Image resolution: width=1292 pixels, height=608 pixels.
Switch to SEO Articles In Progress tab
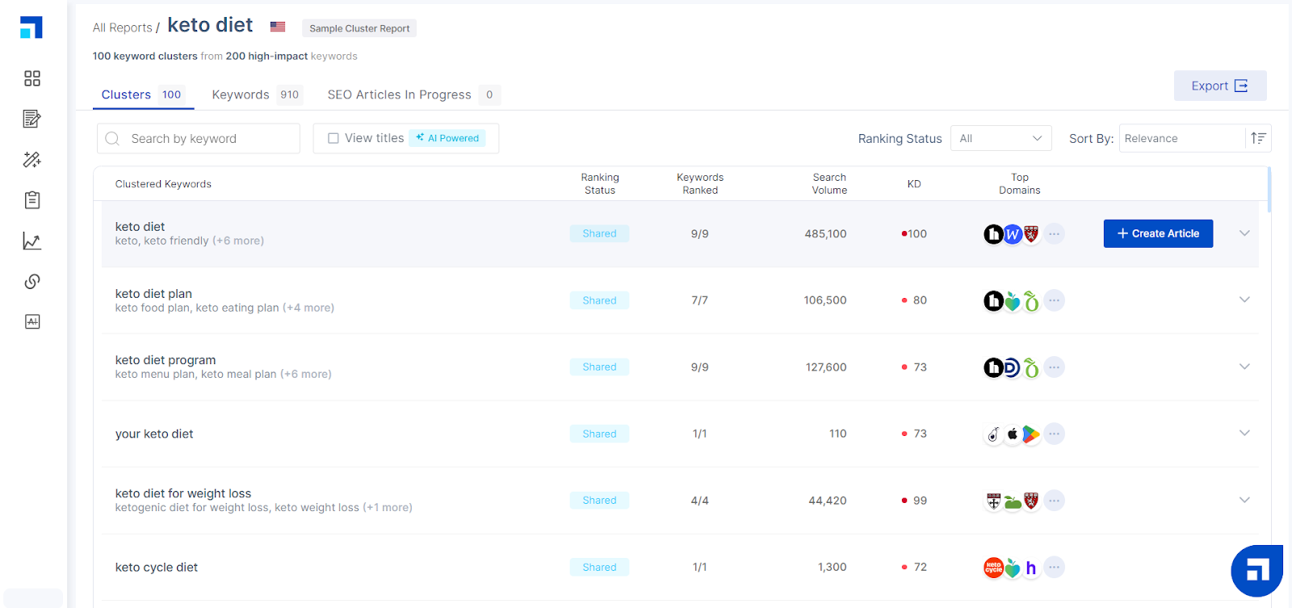coord(399,94)
